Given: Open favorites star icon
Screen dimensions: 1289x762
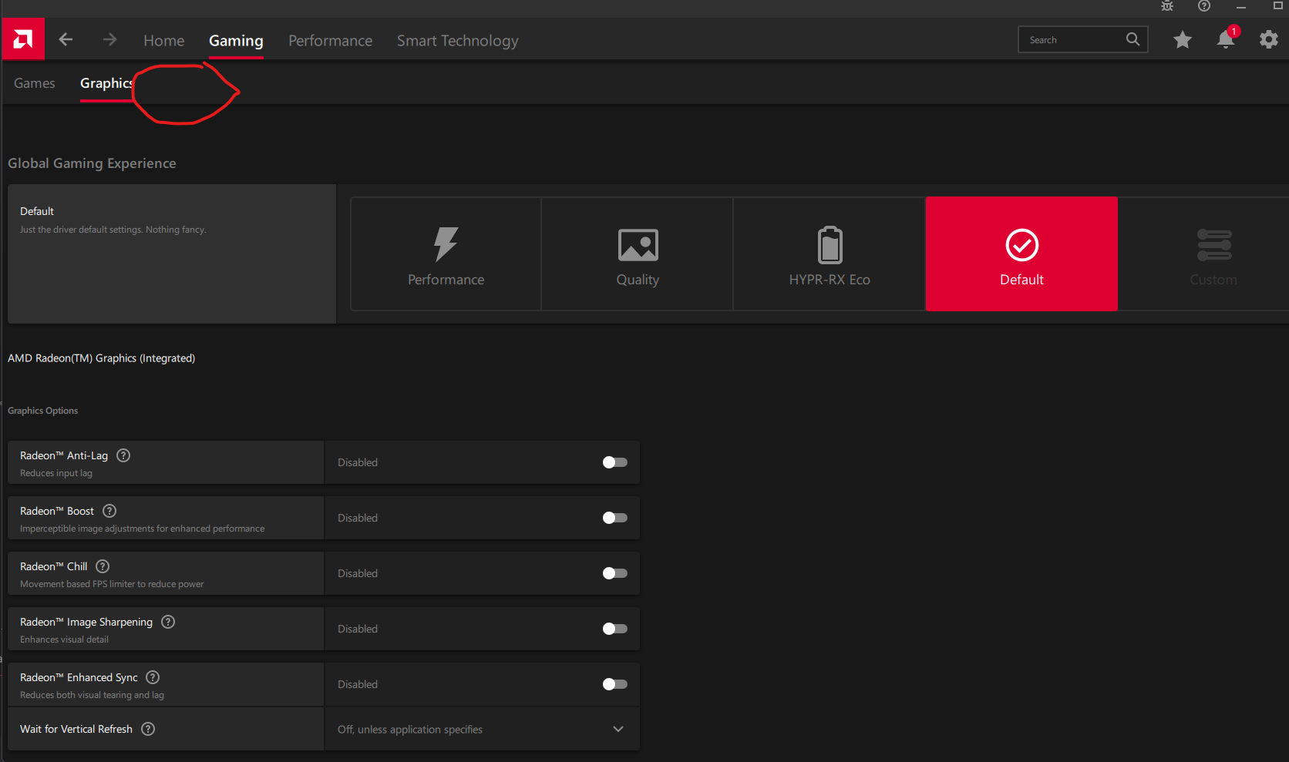Looking at the screenshot, I should [x=1182, y=39].
